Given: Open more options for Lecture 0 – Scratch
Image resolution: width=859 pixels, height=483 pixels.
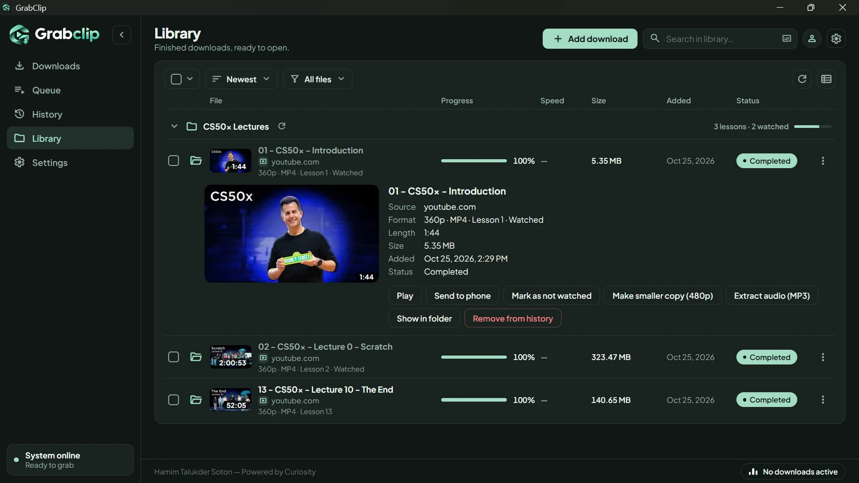Looking at the screenshot, I should pyautogui.click(x=823, y=357).
